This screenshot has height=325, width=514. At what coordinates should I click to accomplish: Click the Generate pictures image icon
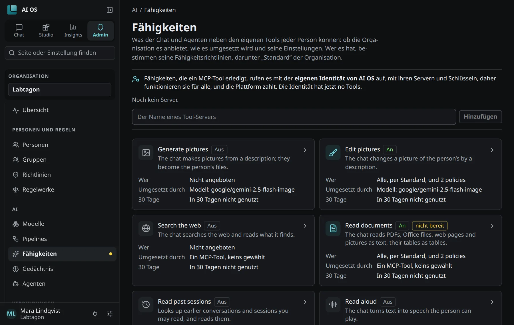pyautogui.click(x=146, y=153)
